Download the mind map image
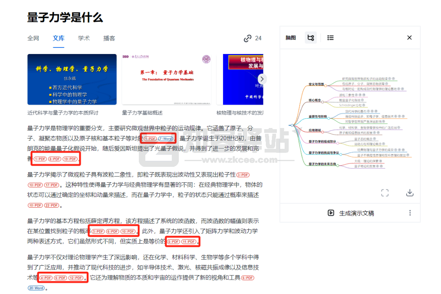Viewport: 441px width, 294px height. [x=410, y=193]
